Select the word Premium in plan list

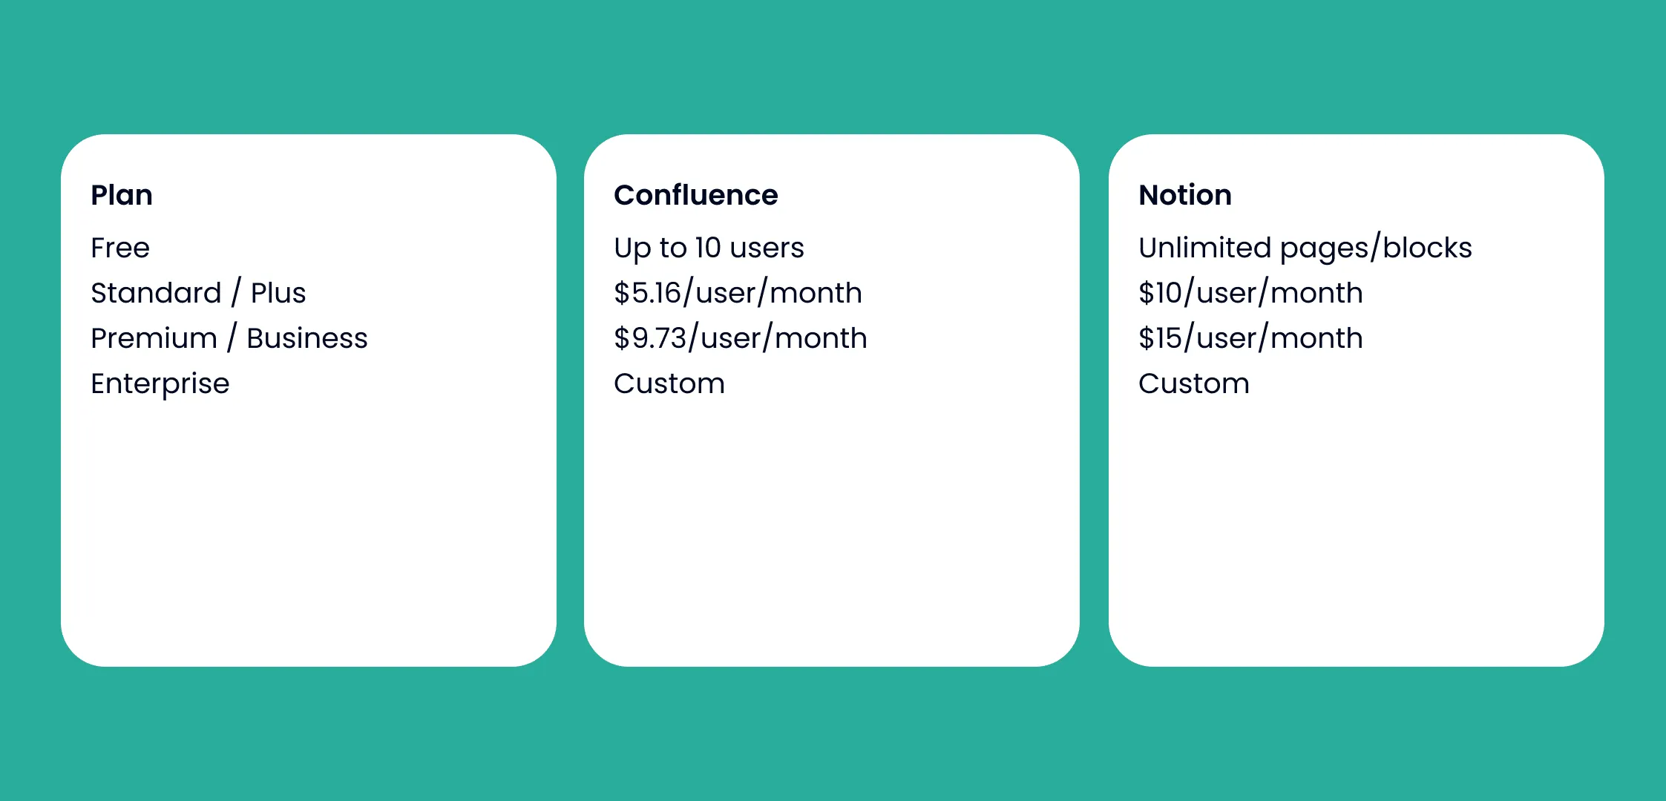(x=154, y=338)
